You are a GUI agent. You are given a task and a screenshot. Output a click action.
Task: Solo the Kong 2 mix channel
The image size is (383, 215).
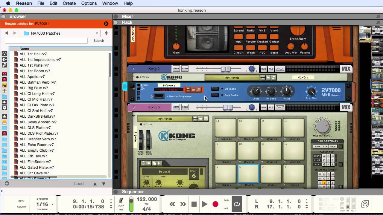(x=185, y=69)
